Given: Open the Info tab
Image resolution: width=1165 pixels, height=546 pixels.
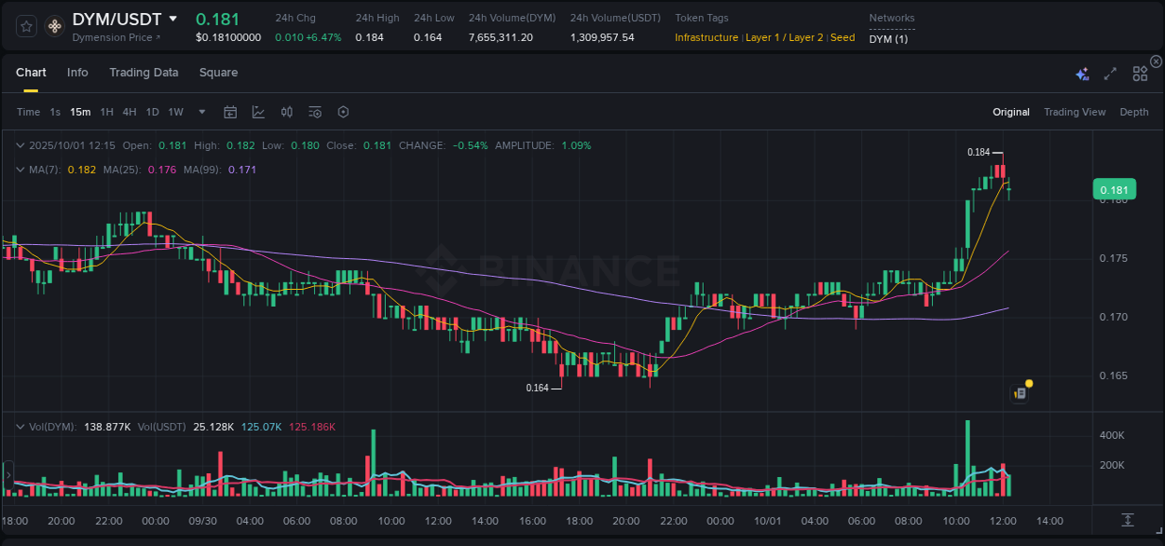Looking at the screenshot, I should pyautogui.click(x=77, y=73).
